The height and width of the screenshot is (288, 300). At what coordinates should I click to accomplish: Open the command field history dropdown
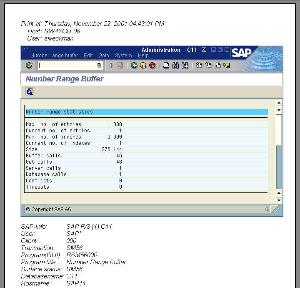pos(99,66)
